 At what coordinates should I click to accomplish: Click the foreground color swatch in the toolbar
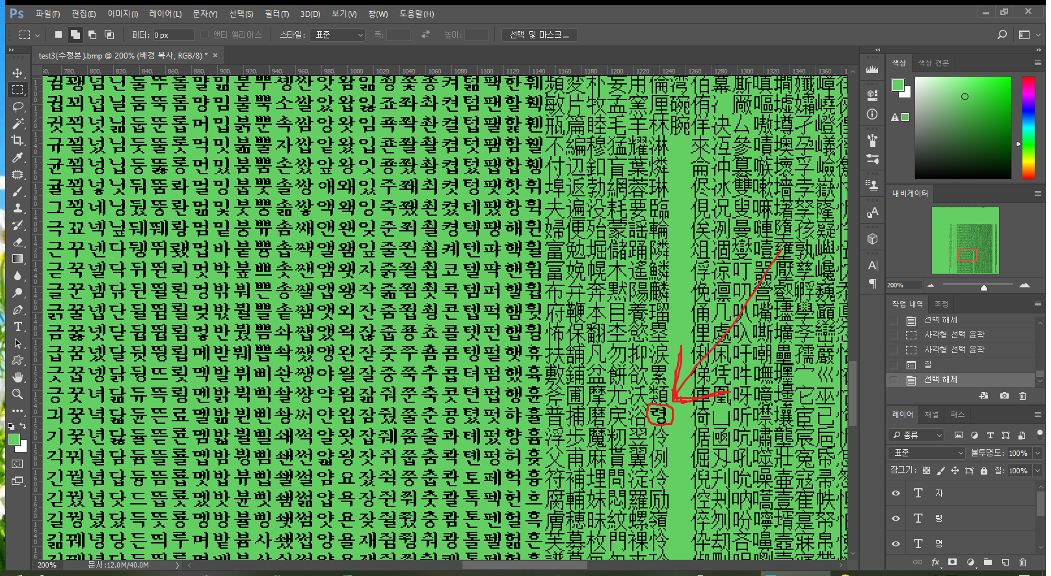14,440
